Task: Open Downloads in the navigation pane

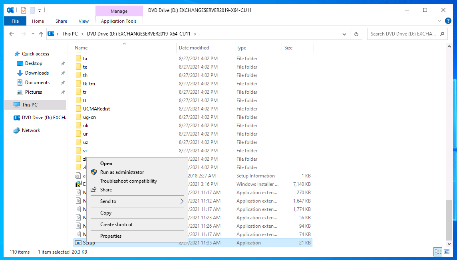Action: 37,73
